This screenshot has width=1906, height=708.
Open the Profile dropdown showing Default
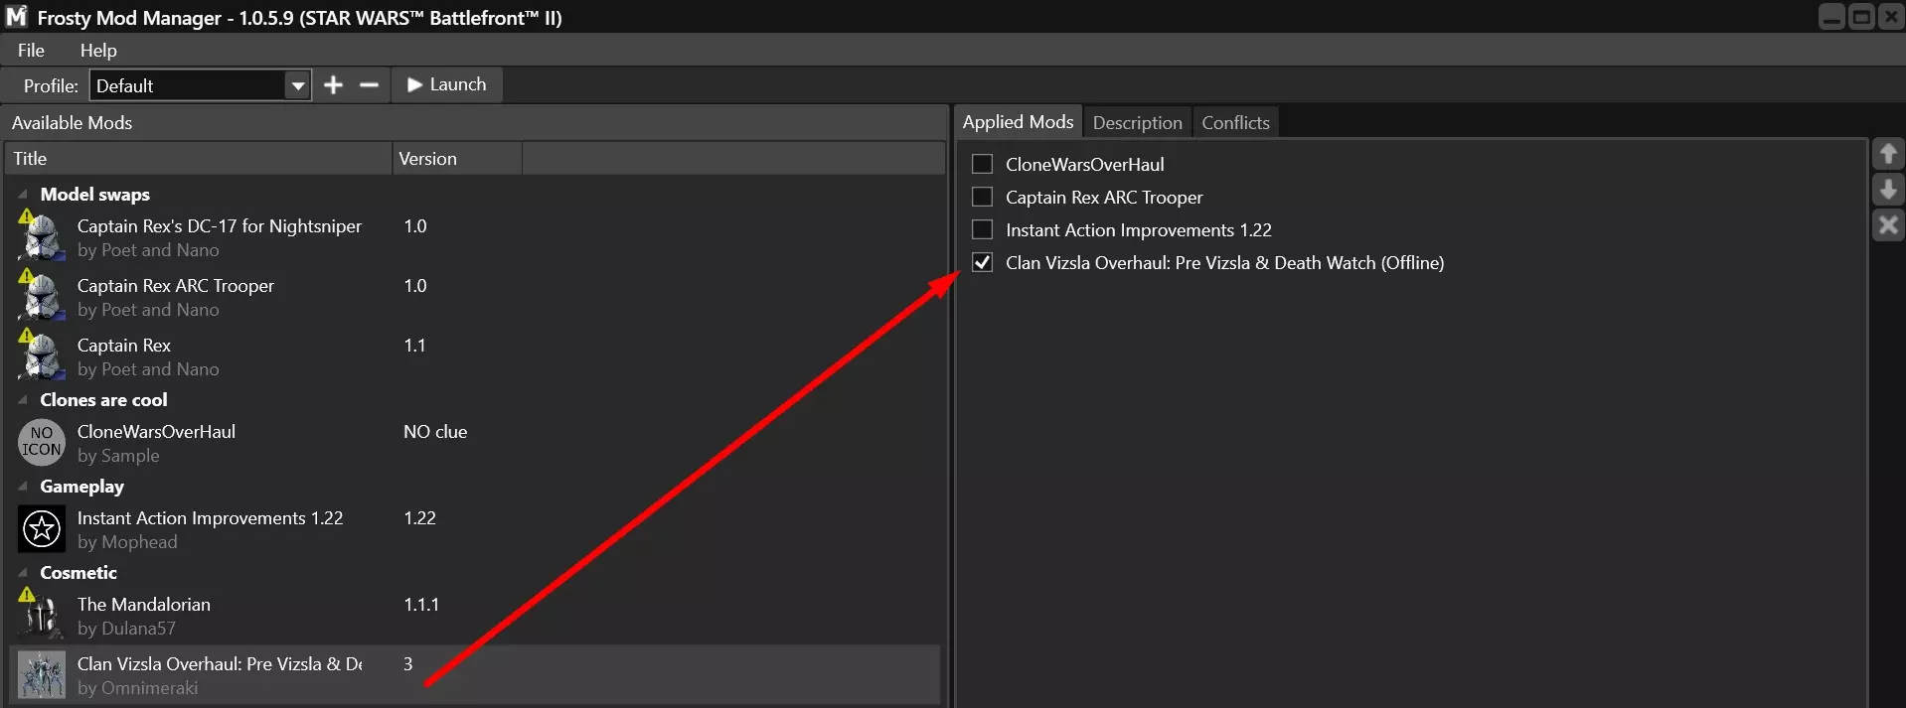pyautogui.click(x=200, y=85)
